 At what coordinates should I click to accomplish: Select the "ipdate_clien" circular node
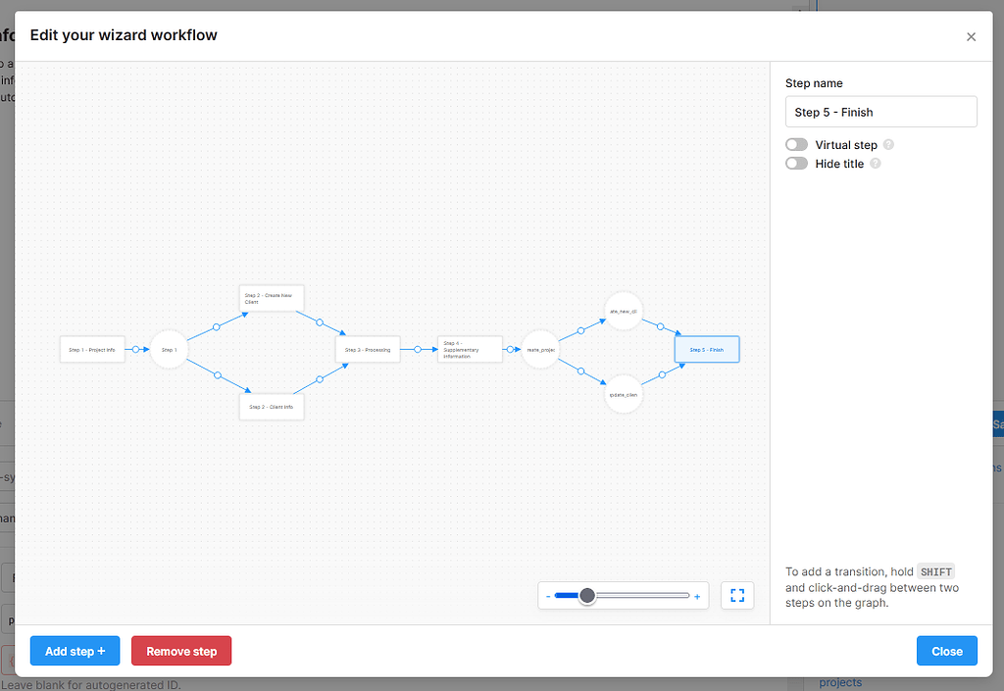(x=624, y=395)
